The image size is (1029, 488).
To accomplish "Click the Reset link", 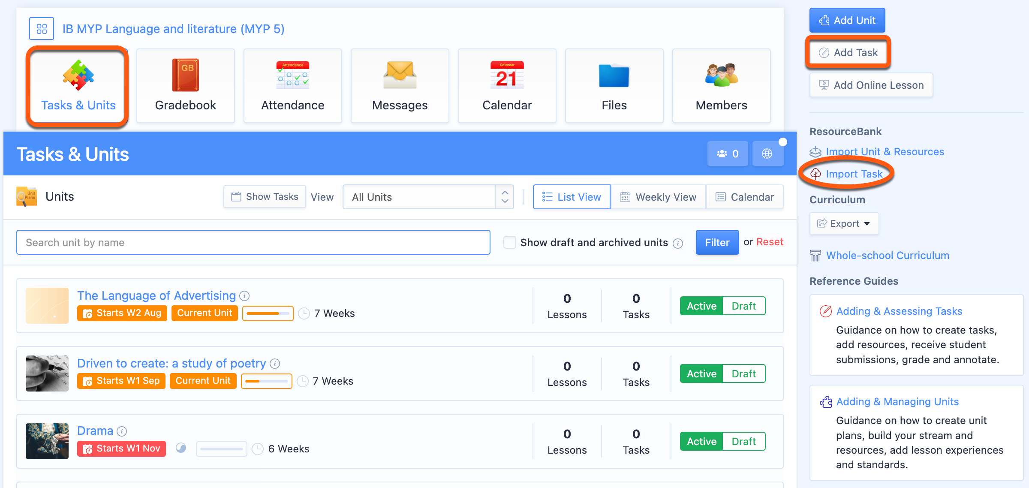I will pyautogui.click(x=770, y=242).
